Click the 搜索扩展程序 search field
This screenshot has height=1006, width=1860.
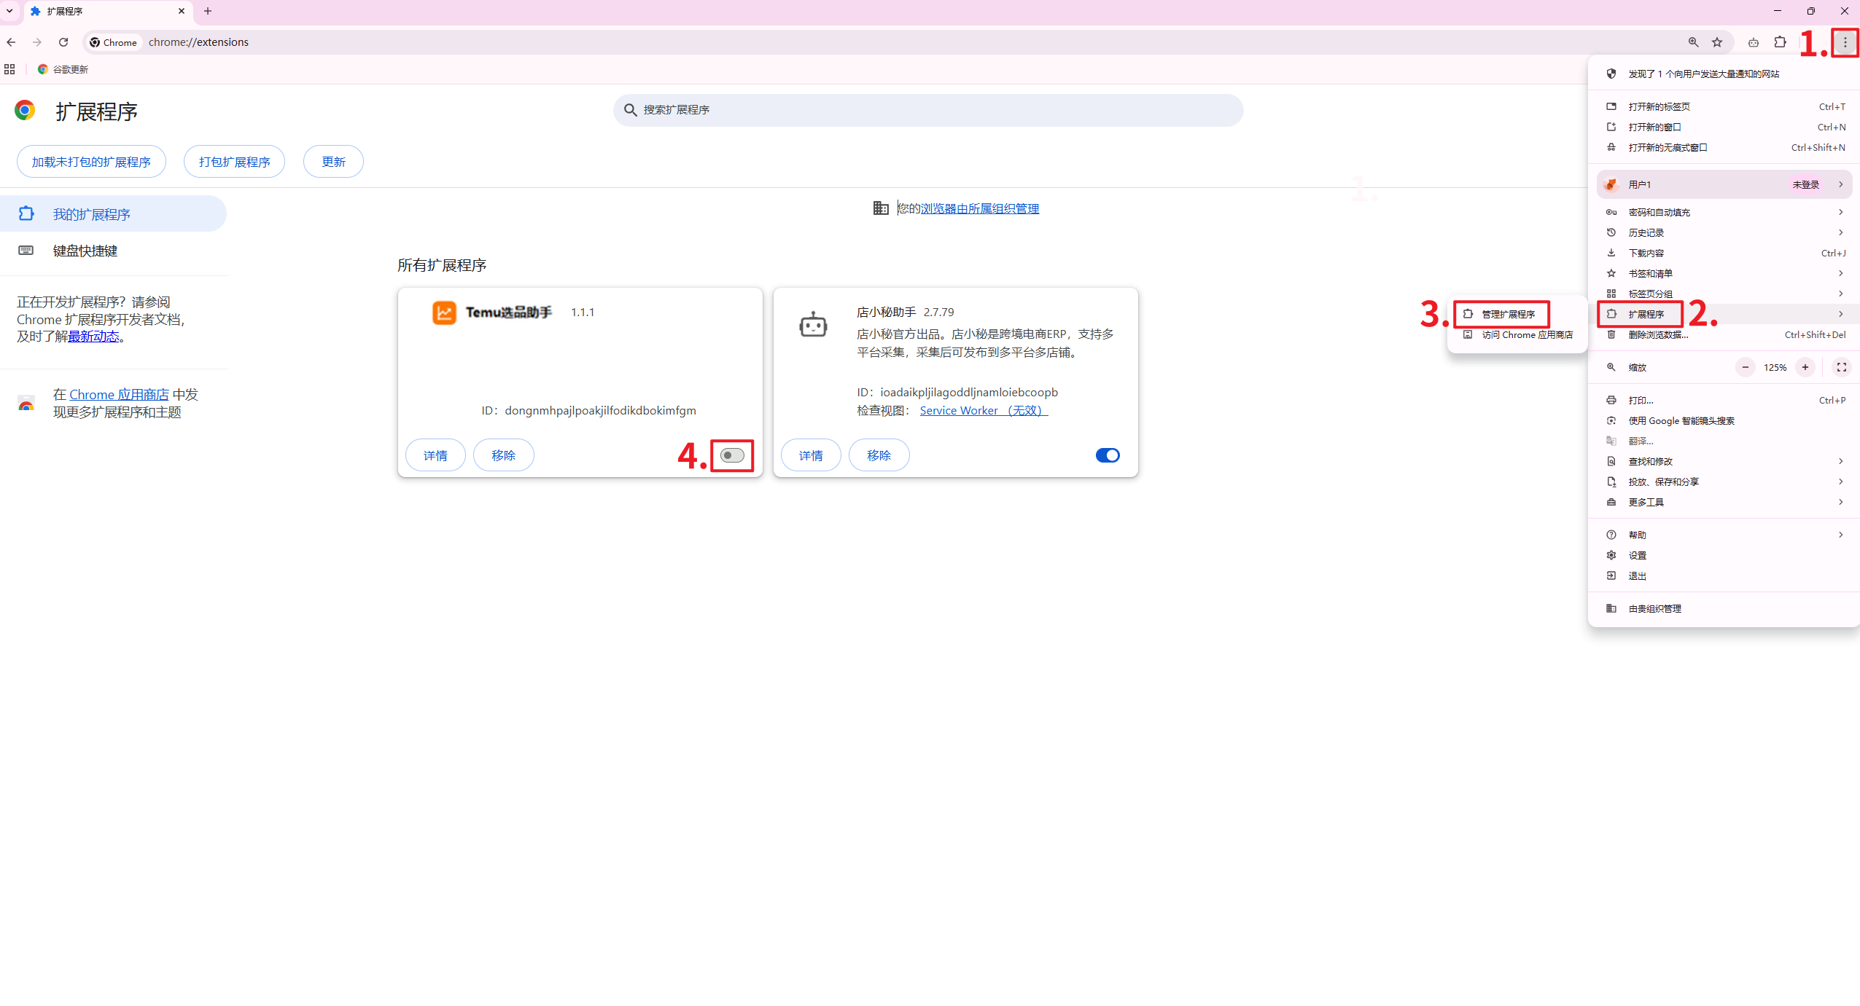[x=927, y=110]
